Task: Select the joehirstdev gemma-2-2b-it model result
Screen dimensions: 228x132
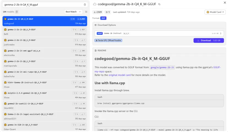Action: [45, 42]
